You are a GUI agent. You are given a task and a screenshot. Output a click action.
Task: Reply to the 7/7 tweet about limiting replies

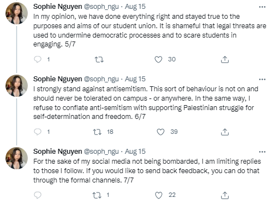click(x=38, y=195)
